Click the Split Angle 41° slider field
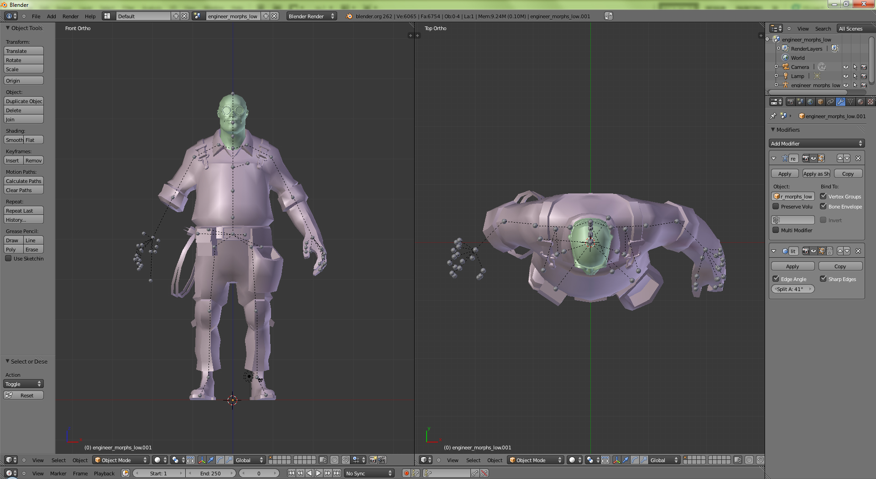The height and width of the screenshot is (479, 876). click(793, 289)
